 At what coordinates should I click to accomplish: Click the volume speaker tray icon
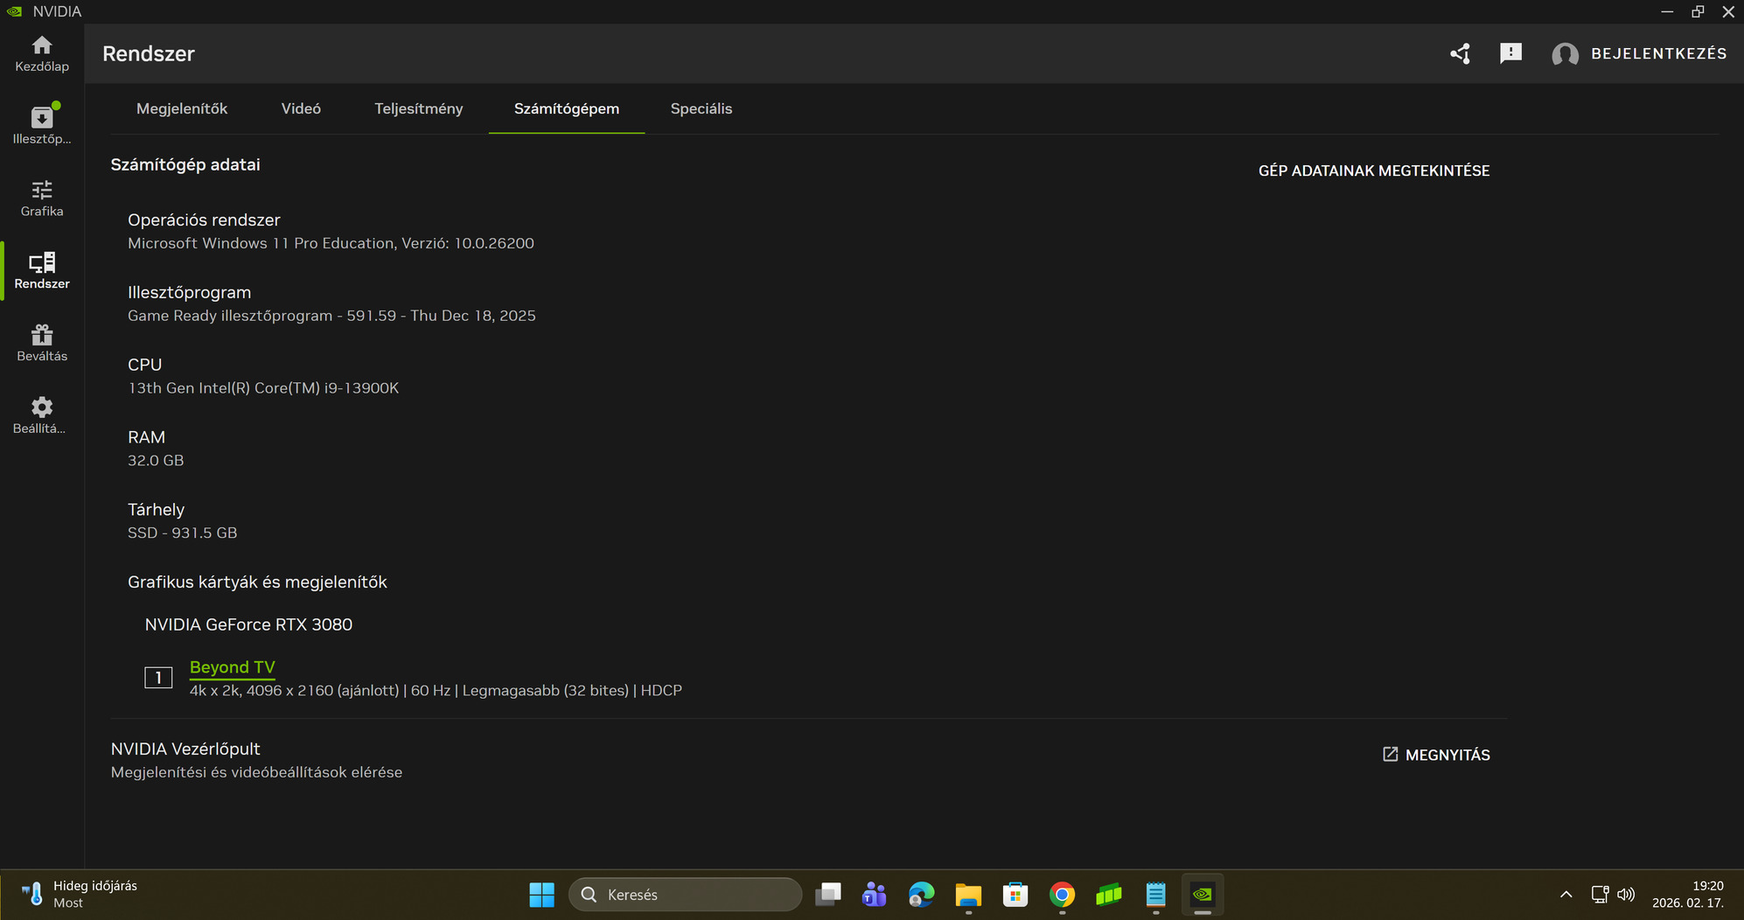tap(1626, 895)
